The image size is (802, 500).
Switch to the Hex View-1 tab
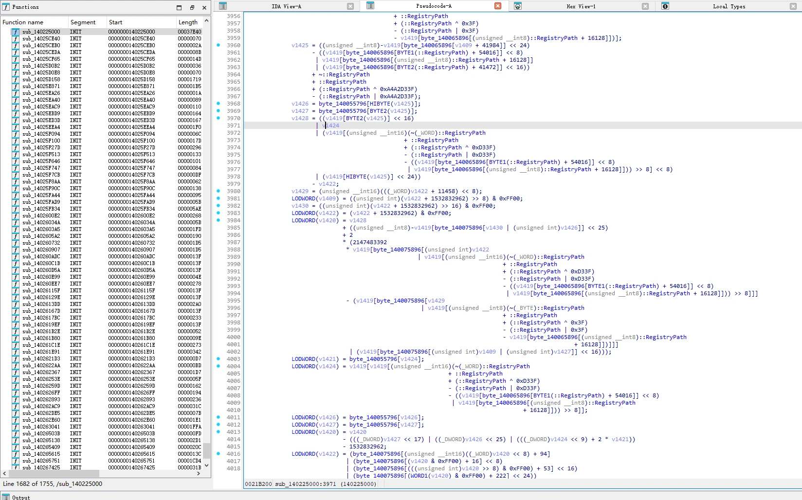pyautogui.click(x=581, y=6)
